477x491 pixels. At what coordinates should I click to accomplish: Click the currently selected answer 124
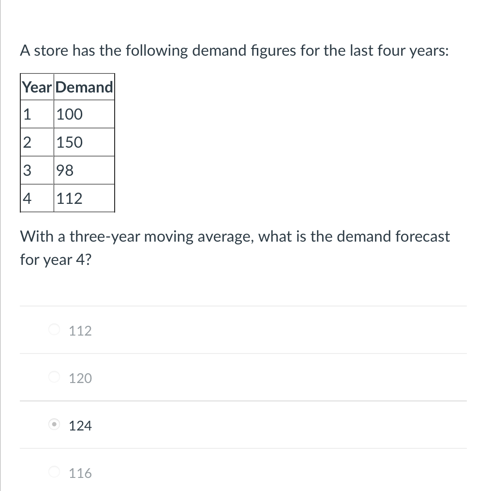click(x=80, y=425)
